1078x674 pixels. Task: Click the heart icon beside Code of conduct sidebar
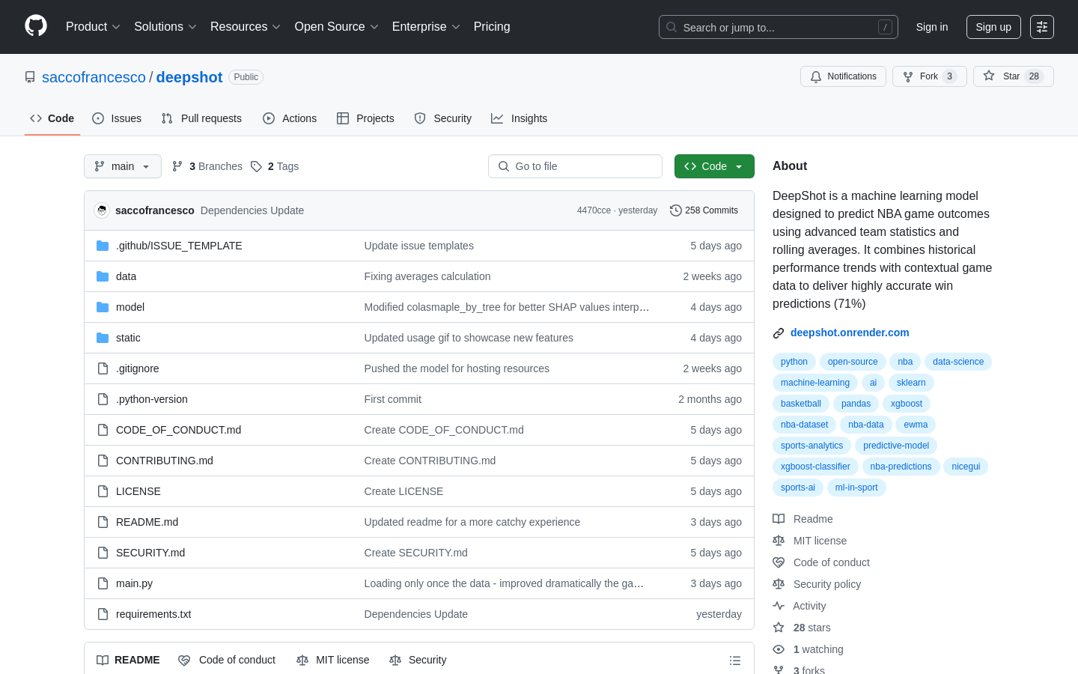(x=779, y=562)
